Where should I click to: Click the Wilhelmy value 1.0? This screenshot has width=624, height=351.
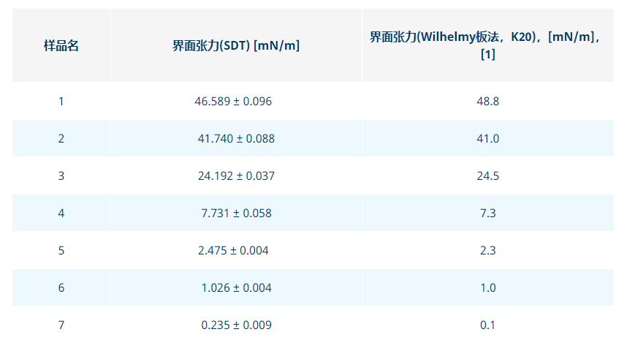point(487,287)
